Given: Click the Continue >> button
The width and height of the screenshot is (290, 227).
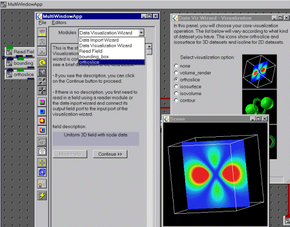Looking at the screenshot, I should (x=110, y=154).
